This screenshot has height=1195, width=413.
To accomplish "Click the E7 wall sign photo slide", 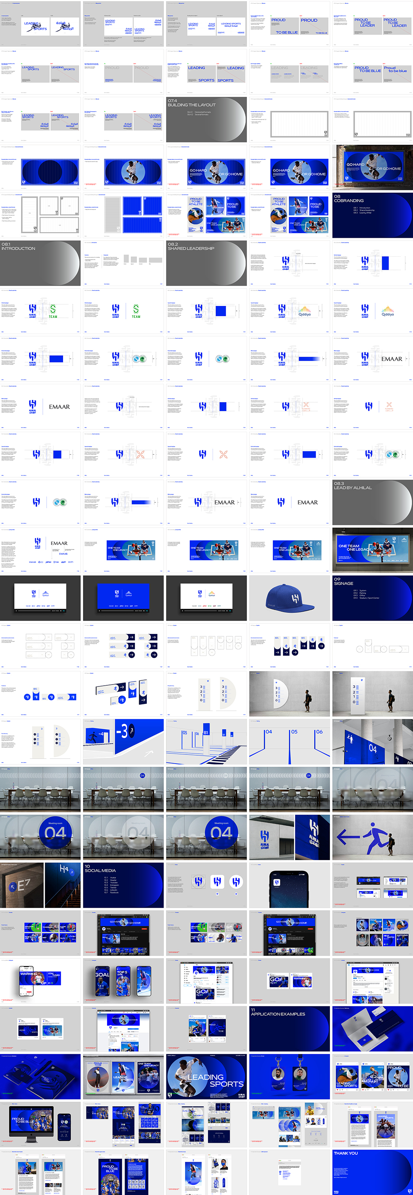I will coord(22,885).
